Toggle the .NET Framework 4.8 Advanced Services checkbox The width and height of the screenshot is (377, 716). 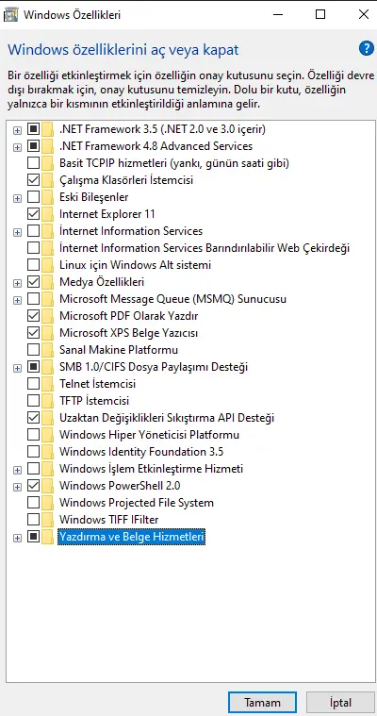[x=33, y=146]
